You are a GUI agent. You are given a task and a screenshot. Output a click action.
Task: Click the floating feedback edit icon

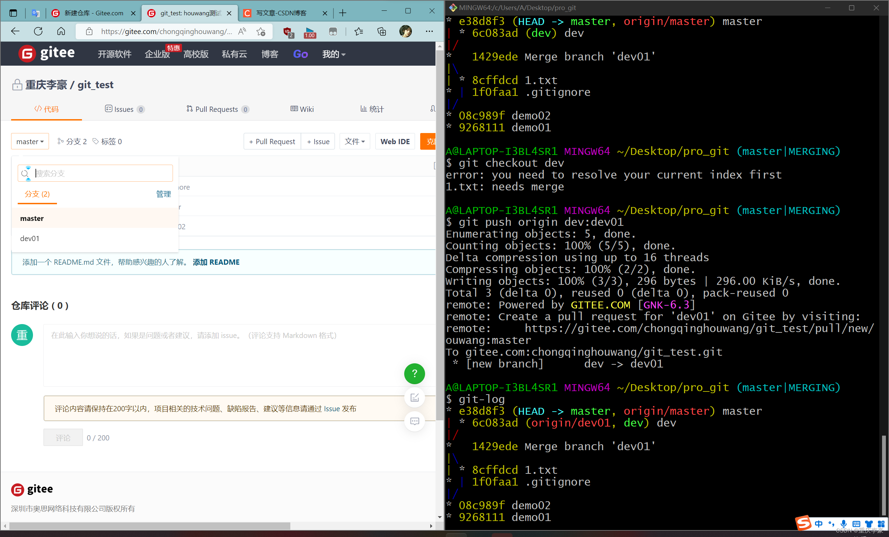tap(414, 397)
